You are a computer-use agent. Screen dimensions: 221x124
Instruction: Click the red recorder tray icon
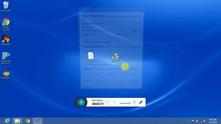tap(201, 121)
